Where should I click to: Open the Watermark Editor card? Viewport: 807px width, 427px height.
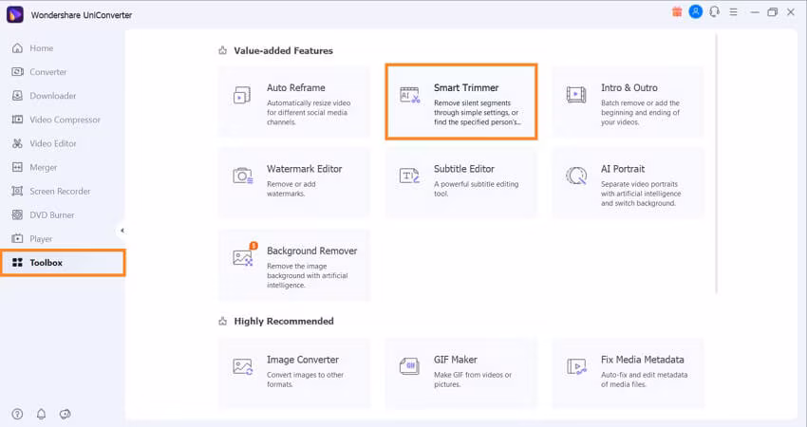pos(294,182)
